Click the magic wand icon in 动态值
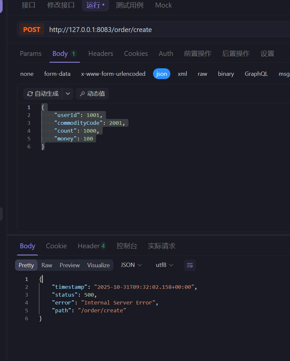Image resolution: width=290 pixels, height=361 pixels. (82, 94)
